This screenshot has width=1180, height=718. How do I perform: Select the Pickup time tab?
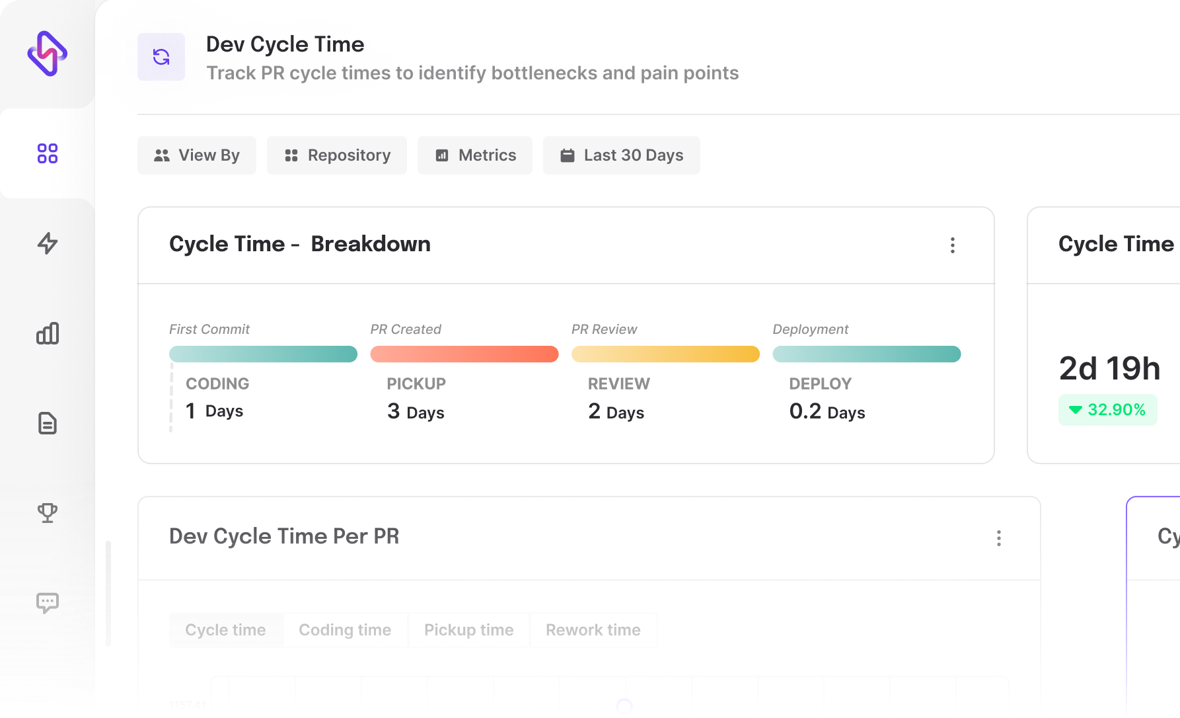tap(468, 630)
